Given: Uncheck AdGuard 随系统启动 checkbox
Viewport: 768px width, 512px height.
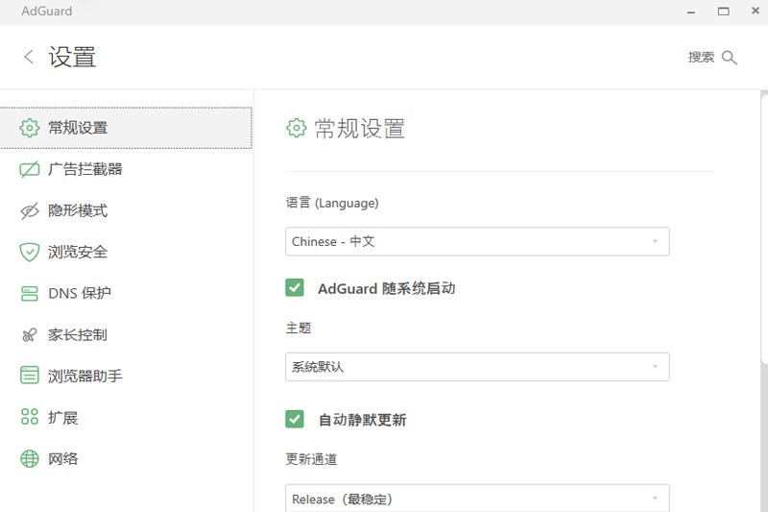Looking at the screenshot, I should (x=295, y=287).
